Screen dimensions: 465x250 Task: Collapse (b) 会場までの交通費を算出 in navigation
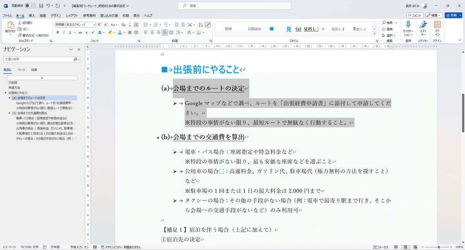(x=9, y=113)
